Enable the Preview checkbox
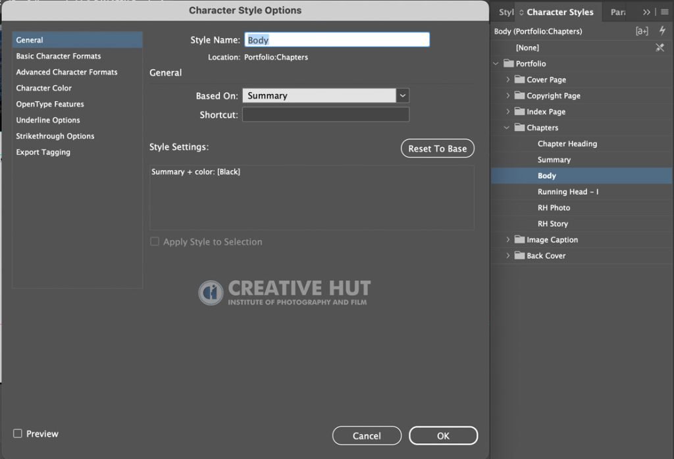 click(18, 433)
